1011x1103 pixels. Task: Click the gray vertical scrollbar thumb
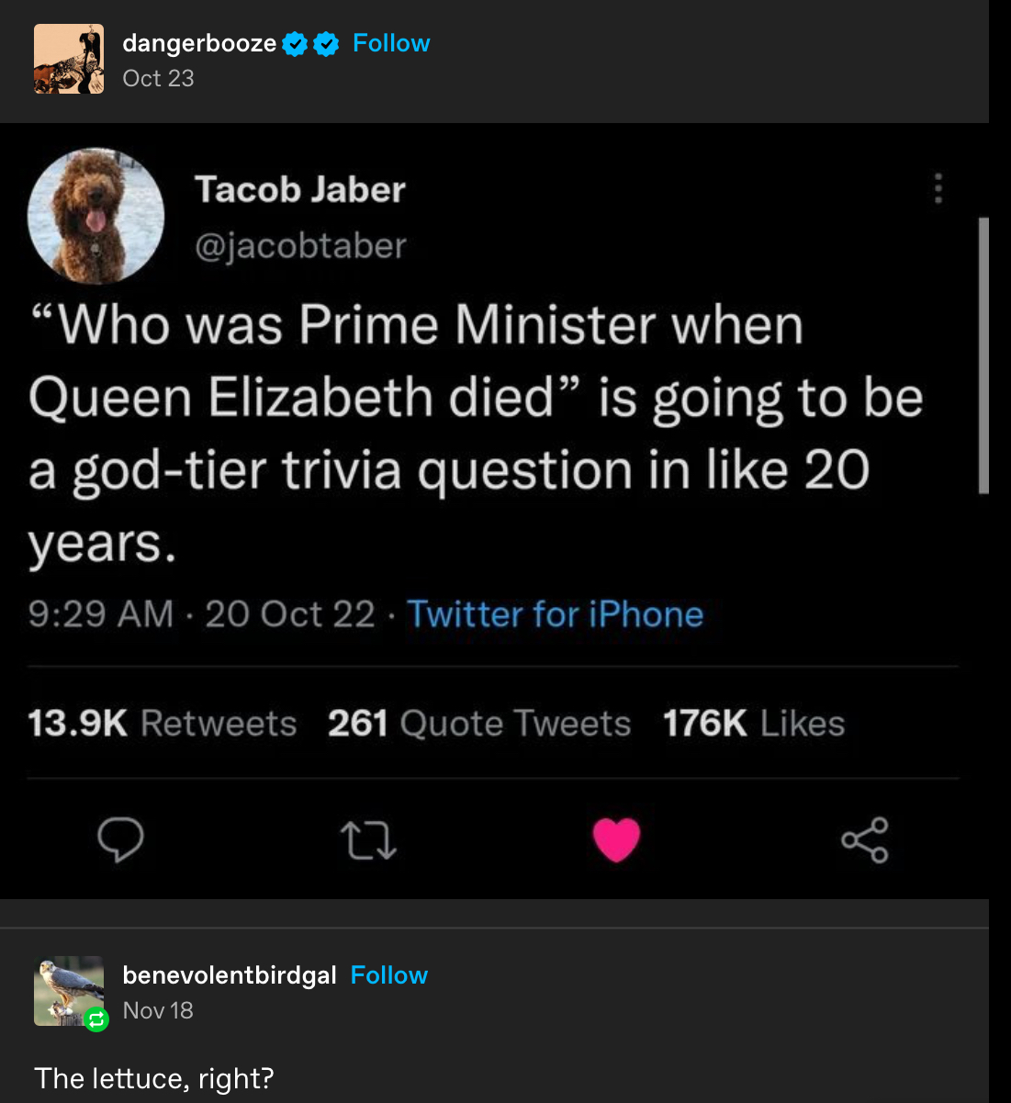[x=983, y=356]
